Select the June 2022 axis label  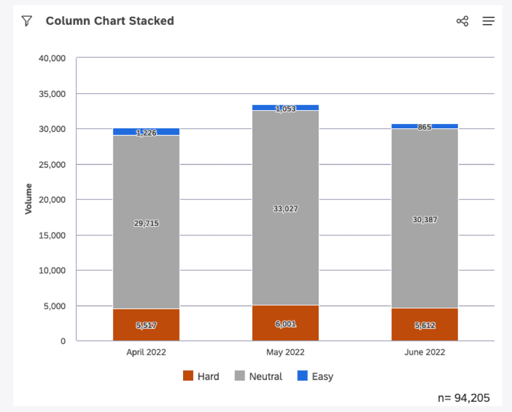click(x=423, y=352)
